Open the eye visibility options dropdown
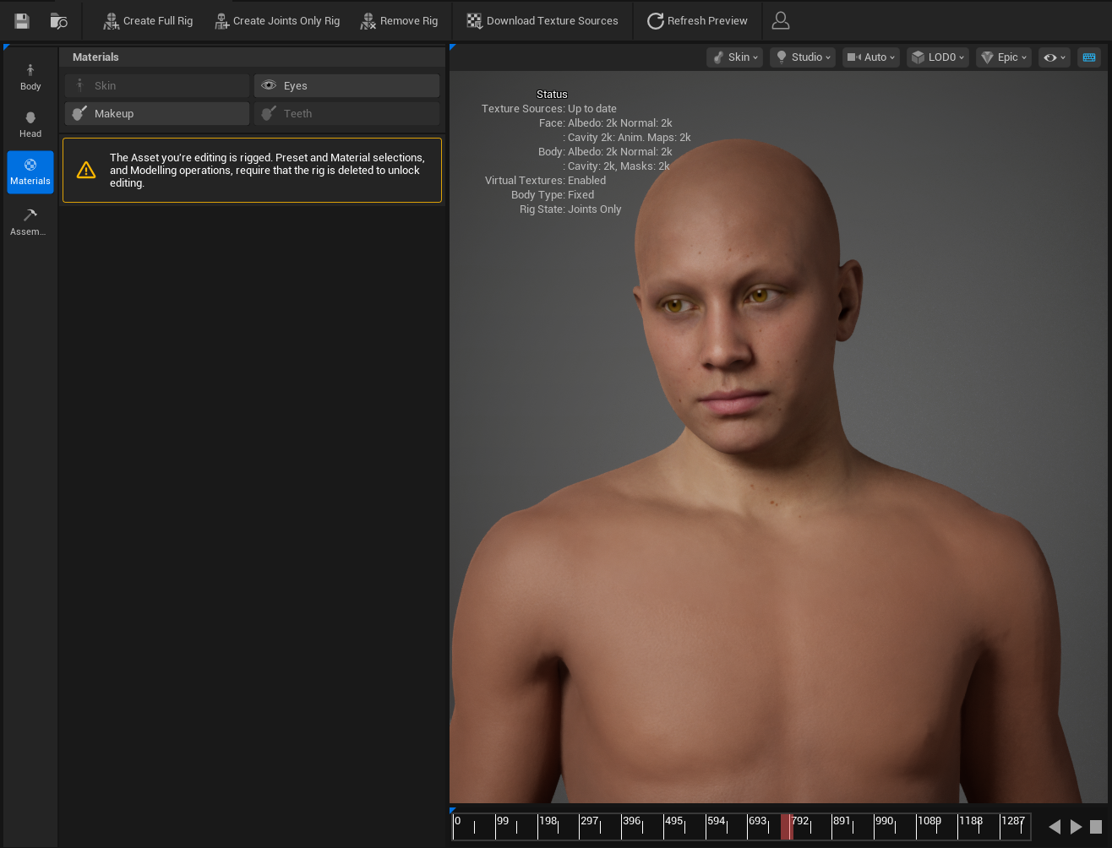Viewport: 1112px width, 848px height. click(1055, 57)
